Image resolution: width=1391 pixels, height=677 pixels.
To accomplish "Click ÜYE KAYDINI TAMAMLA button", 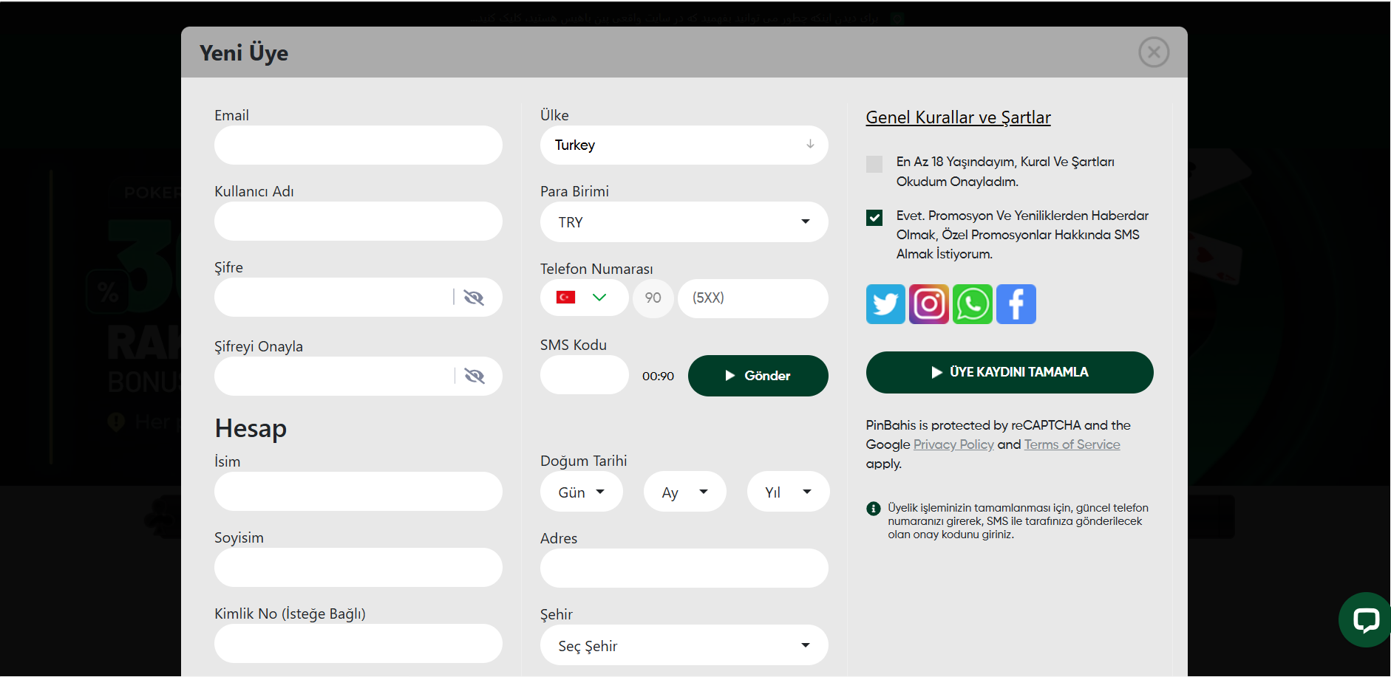I will click(1010, 372).
